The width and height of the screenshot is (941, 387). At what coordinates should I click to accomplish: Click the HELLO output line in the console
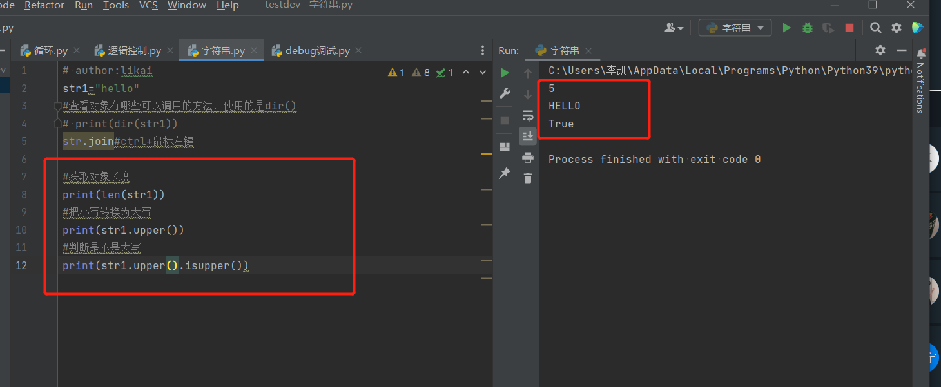(x=565, y=106)
